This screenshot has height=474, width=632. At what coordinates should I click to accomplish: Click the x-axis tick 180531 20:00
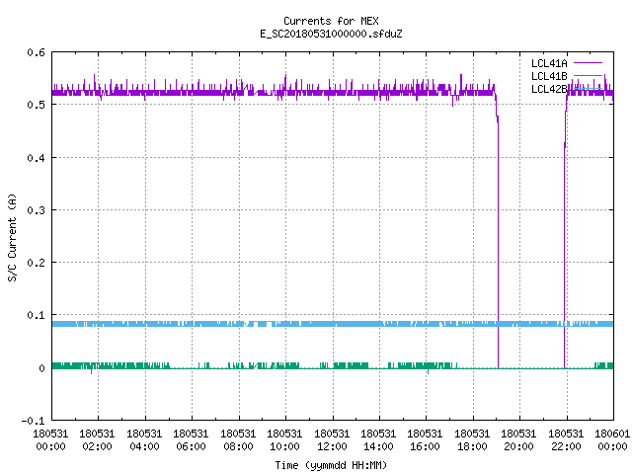click(x=518, y=440)
